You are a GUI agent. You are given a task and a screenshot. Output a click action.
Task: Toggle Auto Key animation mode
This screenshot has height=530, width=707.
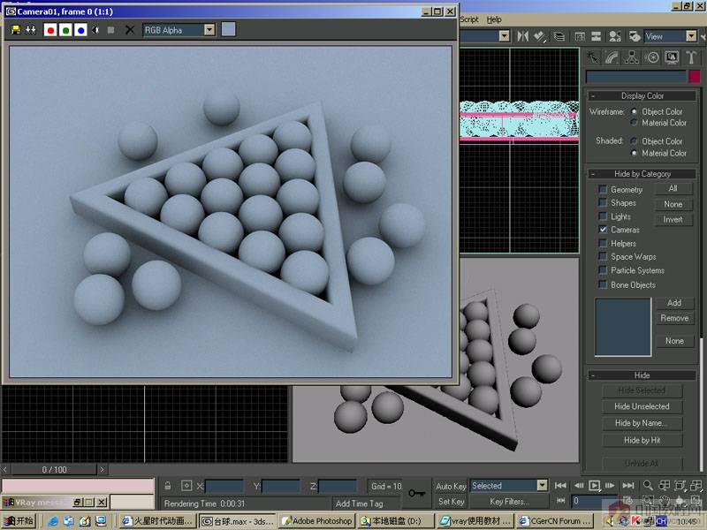451,487
